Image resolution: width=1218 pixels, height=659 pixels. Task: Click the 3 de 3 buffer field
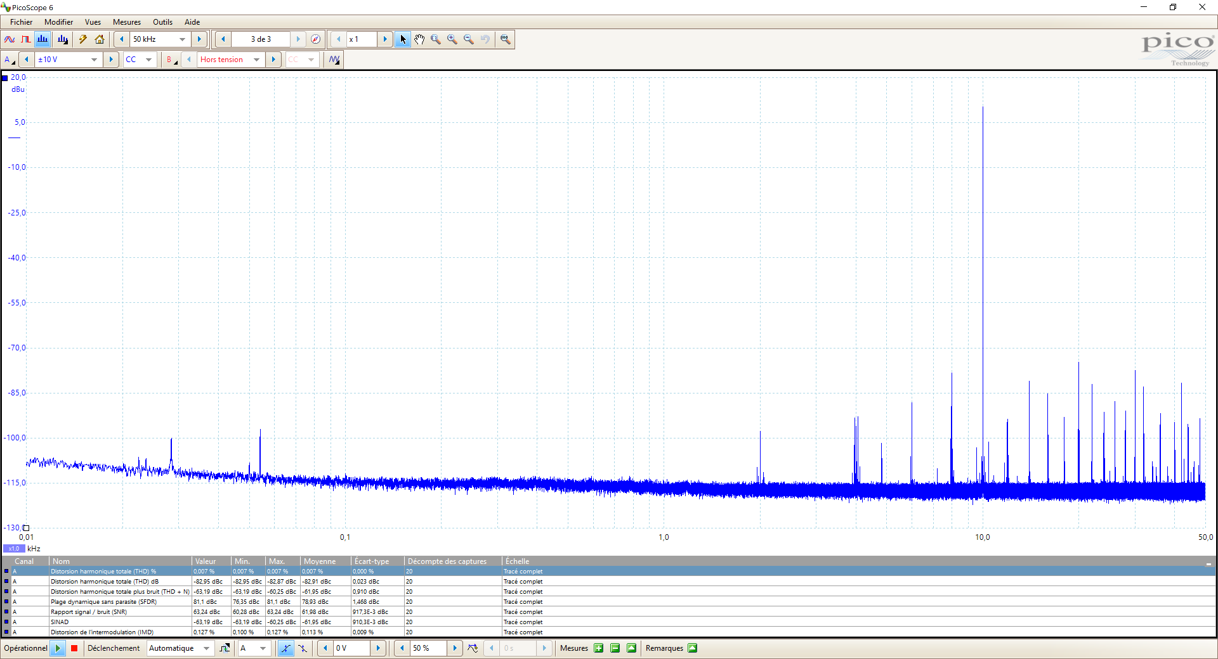click(261, 39)
